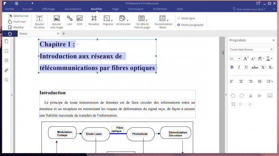Activate the Outil main hand tool
The width and height of the screenshot is (279, 156).
(x=17, y=22)
